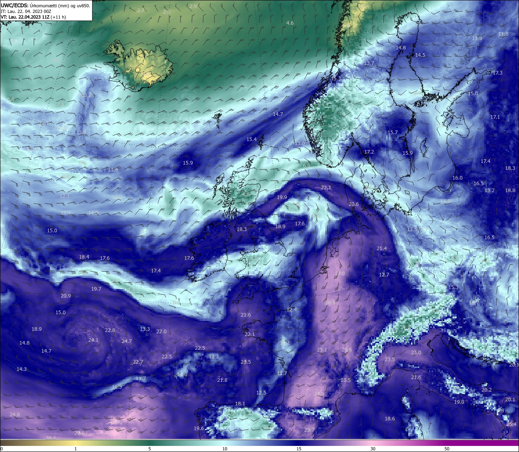Click the map value '20.2'

pos(487,390)
